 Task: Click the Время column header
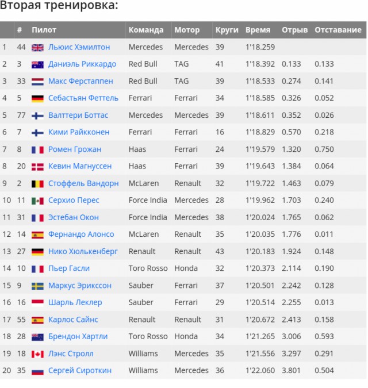coord(258,30)
